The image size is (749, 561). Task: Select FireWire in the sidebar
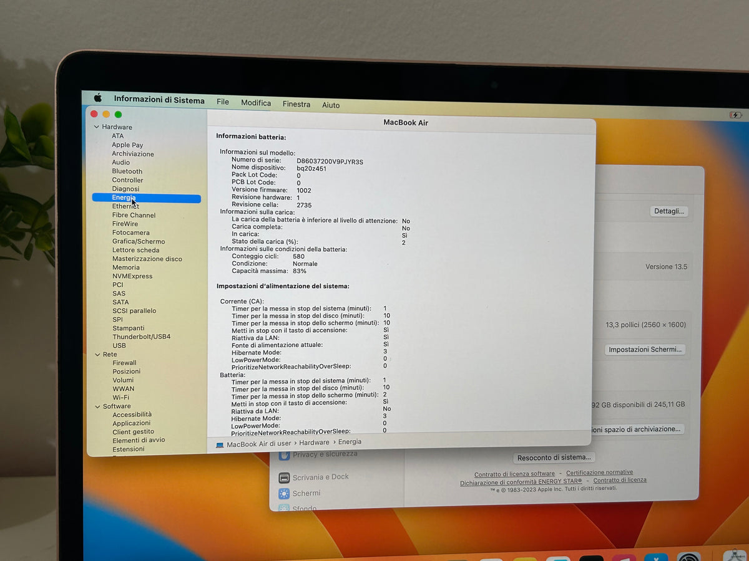[125, 224]
